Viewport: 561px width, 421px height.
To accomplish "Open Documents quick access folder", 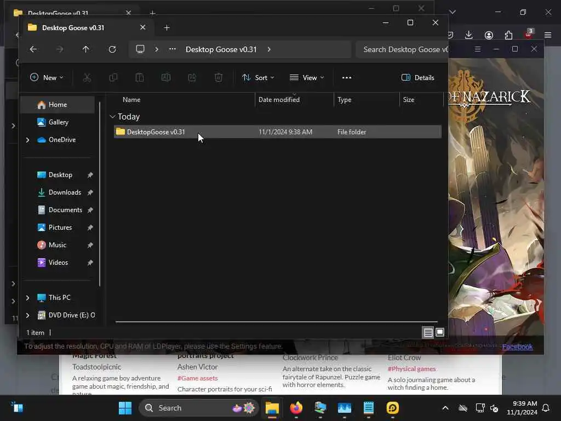I will pyautogui.click(x=65, y=210).
